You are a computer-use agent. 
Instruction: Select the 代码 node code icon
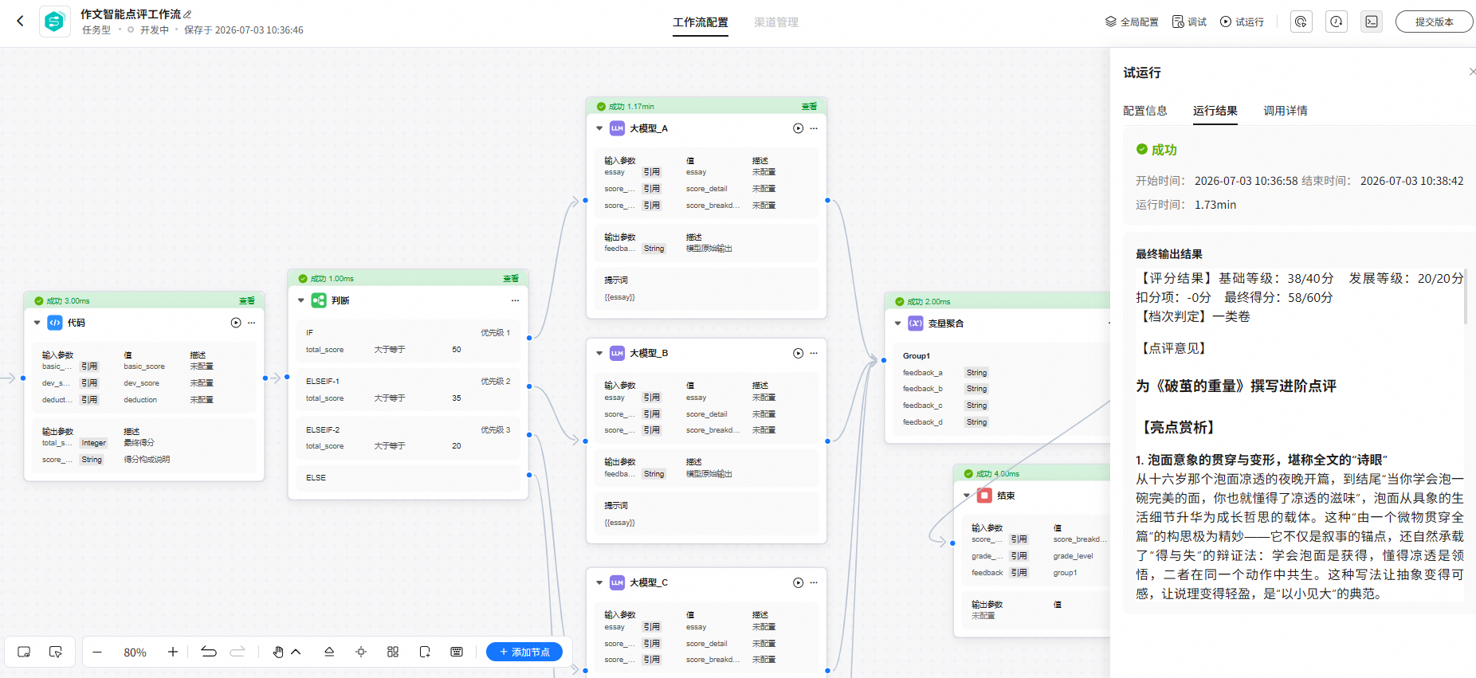pos(55,323)
